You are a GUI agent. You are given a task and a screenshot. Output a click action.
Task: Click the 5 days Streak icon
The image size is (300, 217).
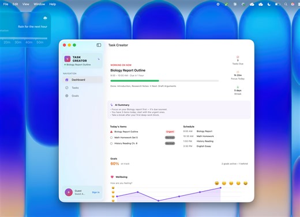238,87
